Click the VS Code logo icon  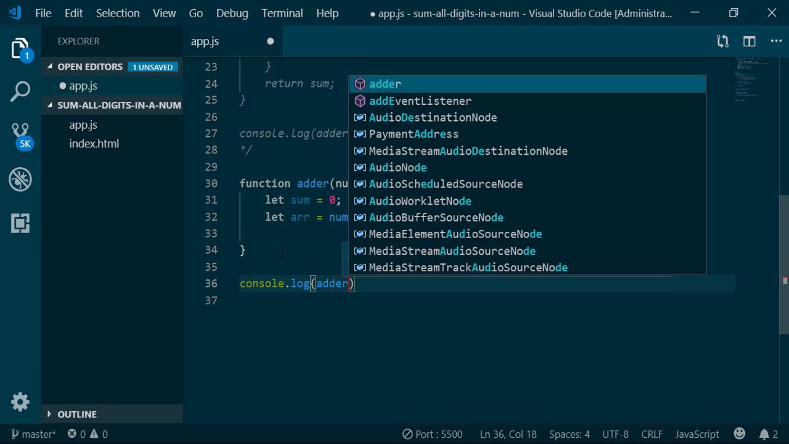coord(15,13)
